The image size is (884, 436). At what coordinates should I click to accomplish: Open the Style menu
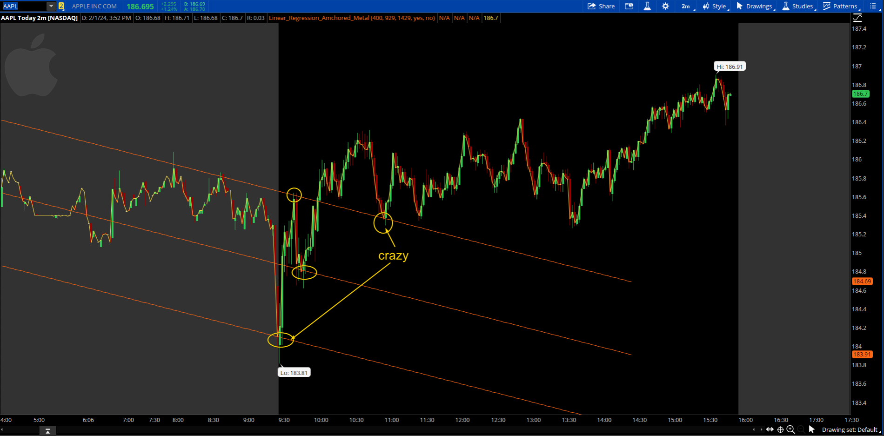pyautogui.click(x=716, y=6)
